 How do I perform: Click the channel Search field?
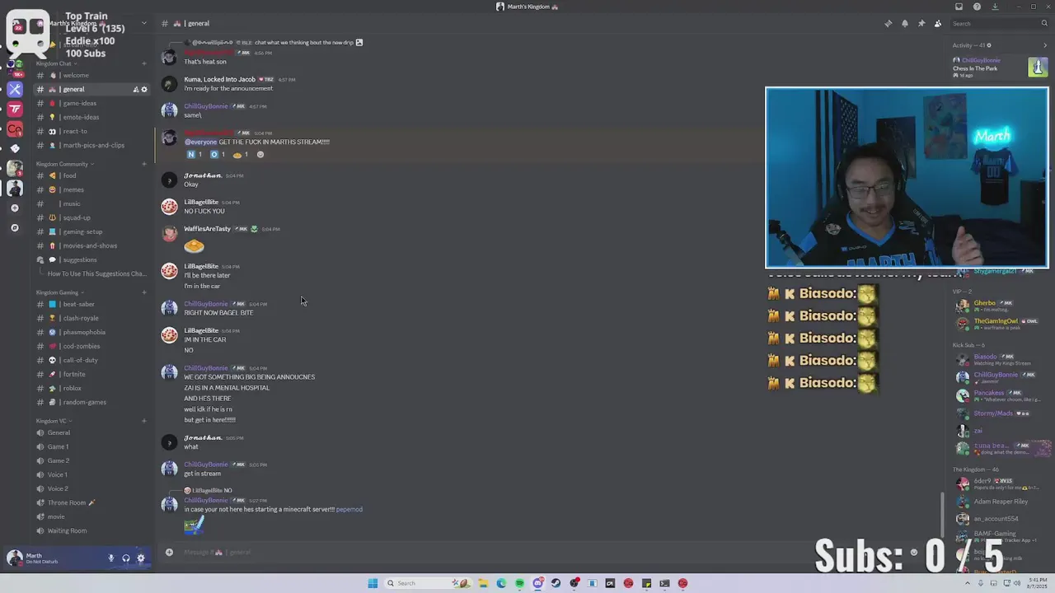click(998, 23)
